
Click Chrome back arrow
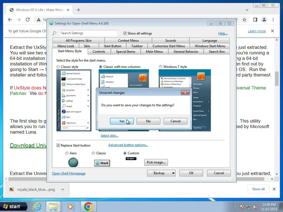[x=10, y=20]
